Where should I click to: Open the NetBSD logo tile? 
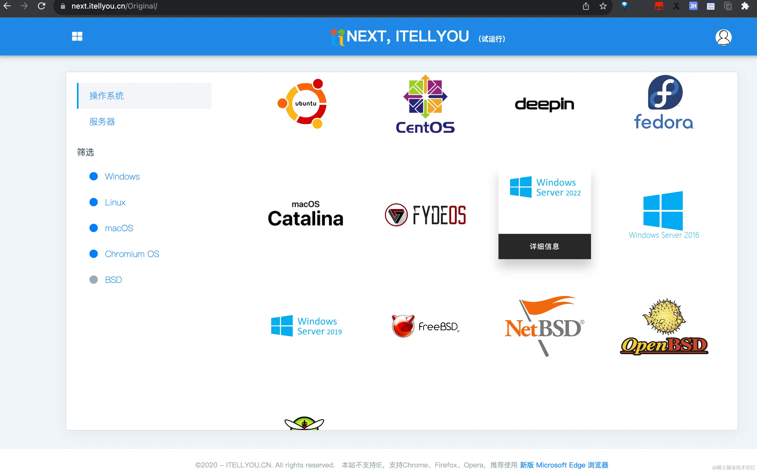544,326
